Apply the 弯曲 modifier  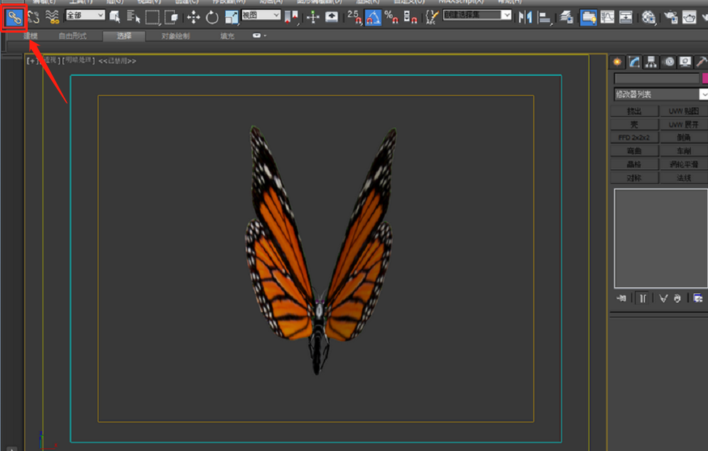[x=634, y=151]
